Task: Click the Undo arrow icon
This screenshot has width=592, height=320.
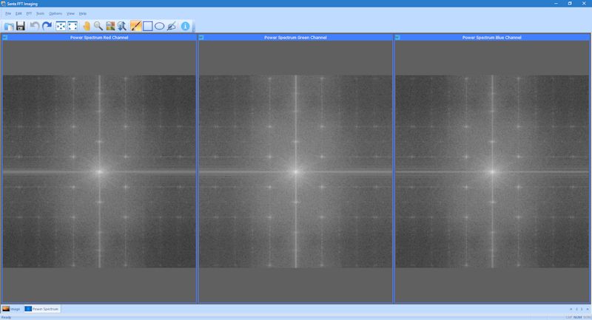Action: point(34,27)
